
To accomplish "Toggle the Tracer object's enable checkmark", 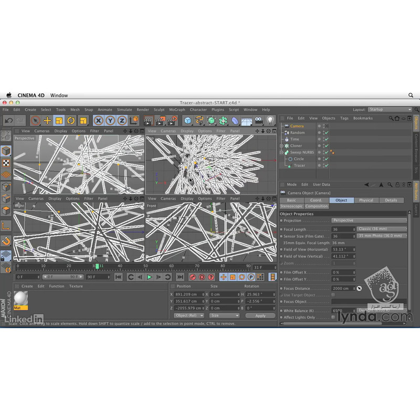I will (x=327, y=165).
